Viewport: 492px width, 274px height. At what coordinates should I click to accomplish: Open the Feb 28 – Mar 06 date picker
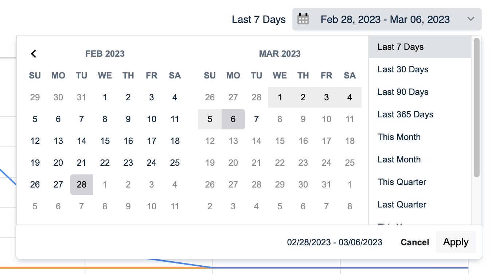point(385,19)
